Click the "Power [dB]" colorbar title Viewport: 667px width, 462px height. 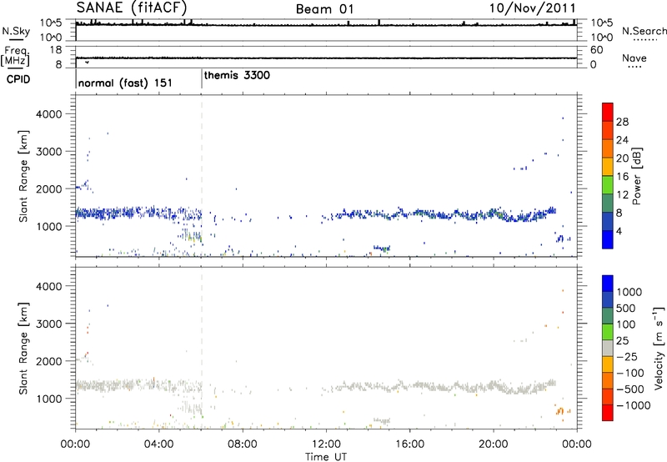point(636,176)
